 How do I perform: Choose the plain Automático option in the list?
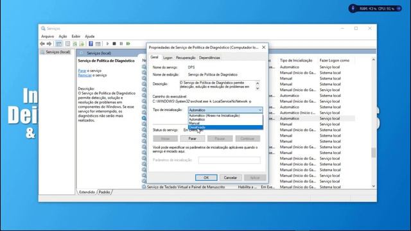(225, 119)
